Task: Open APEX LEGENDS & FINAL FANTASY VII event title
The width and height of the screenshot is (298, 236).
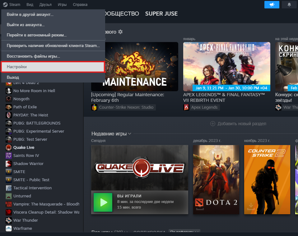Action: coord(224,97)
